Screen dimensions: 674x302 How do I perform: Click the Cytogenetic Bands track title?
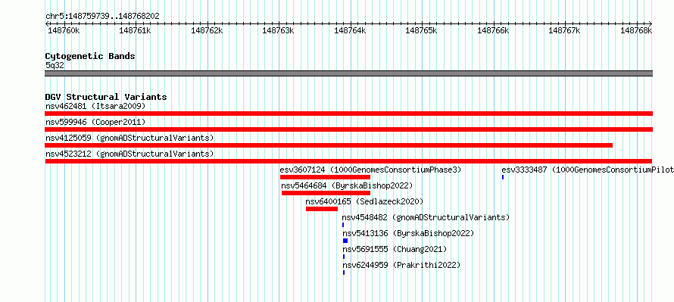pos(90,56)
